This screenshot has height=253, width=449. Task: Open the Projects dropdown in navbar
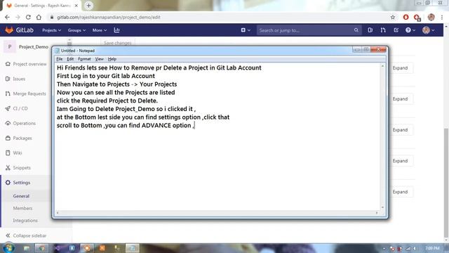tap(51, 30)
